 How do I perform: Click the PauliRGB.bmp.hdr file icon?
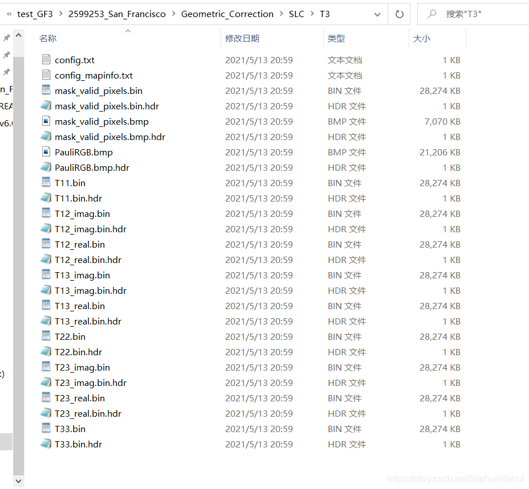pyautogui.click(x=46, y=167)
